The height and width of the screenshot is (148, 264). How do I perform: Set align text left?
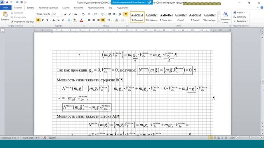pyautogui.click(x=89, y=20)
